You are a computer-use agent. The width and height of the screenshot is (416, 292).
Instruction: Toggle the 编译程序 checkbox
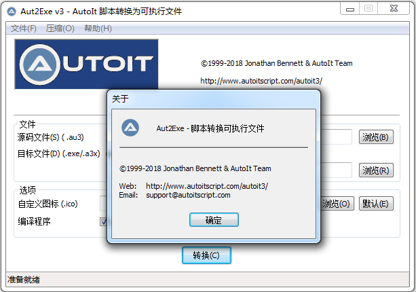coord(104,221)
